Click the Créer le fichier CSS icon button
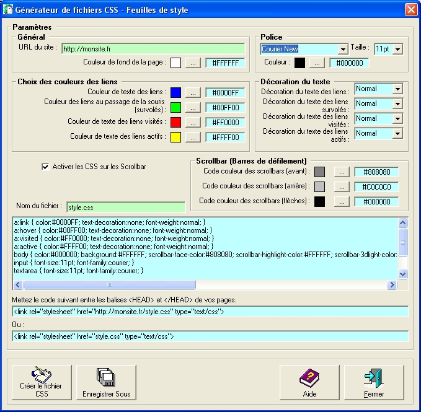Viewport: 421px width, 412px height. tap(42, 382)
